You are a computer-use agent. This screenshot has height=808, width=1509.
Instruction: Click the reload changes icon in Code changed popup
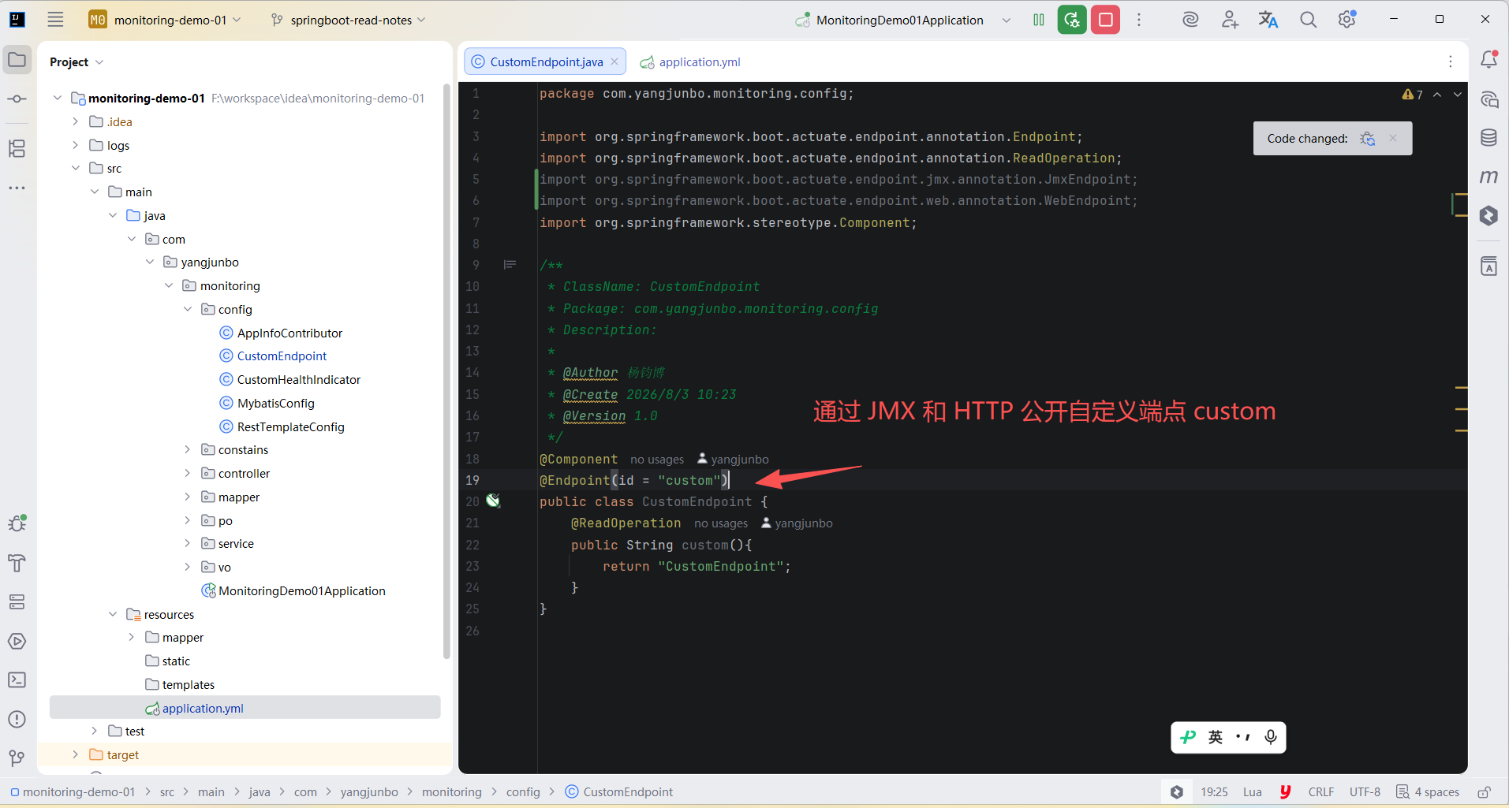click(1368, 139)
